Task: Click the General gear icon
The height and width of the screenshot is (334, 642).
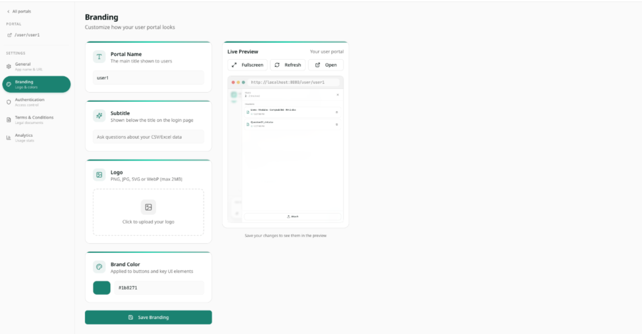Action: (8, 67)
